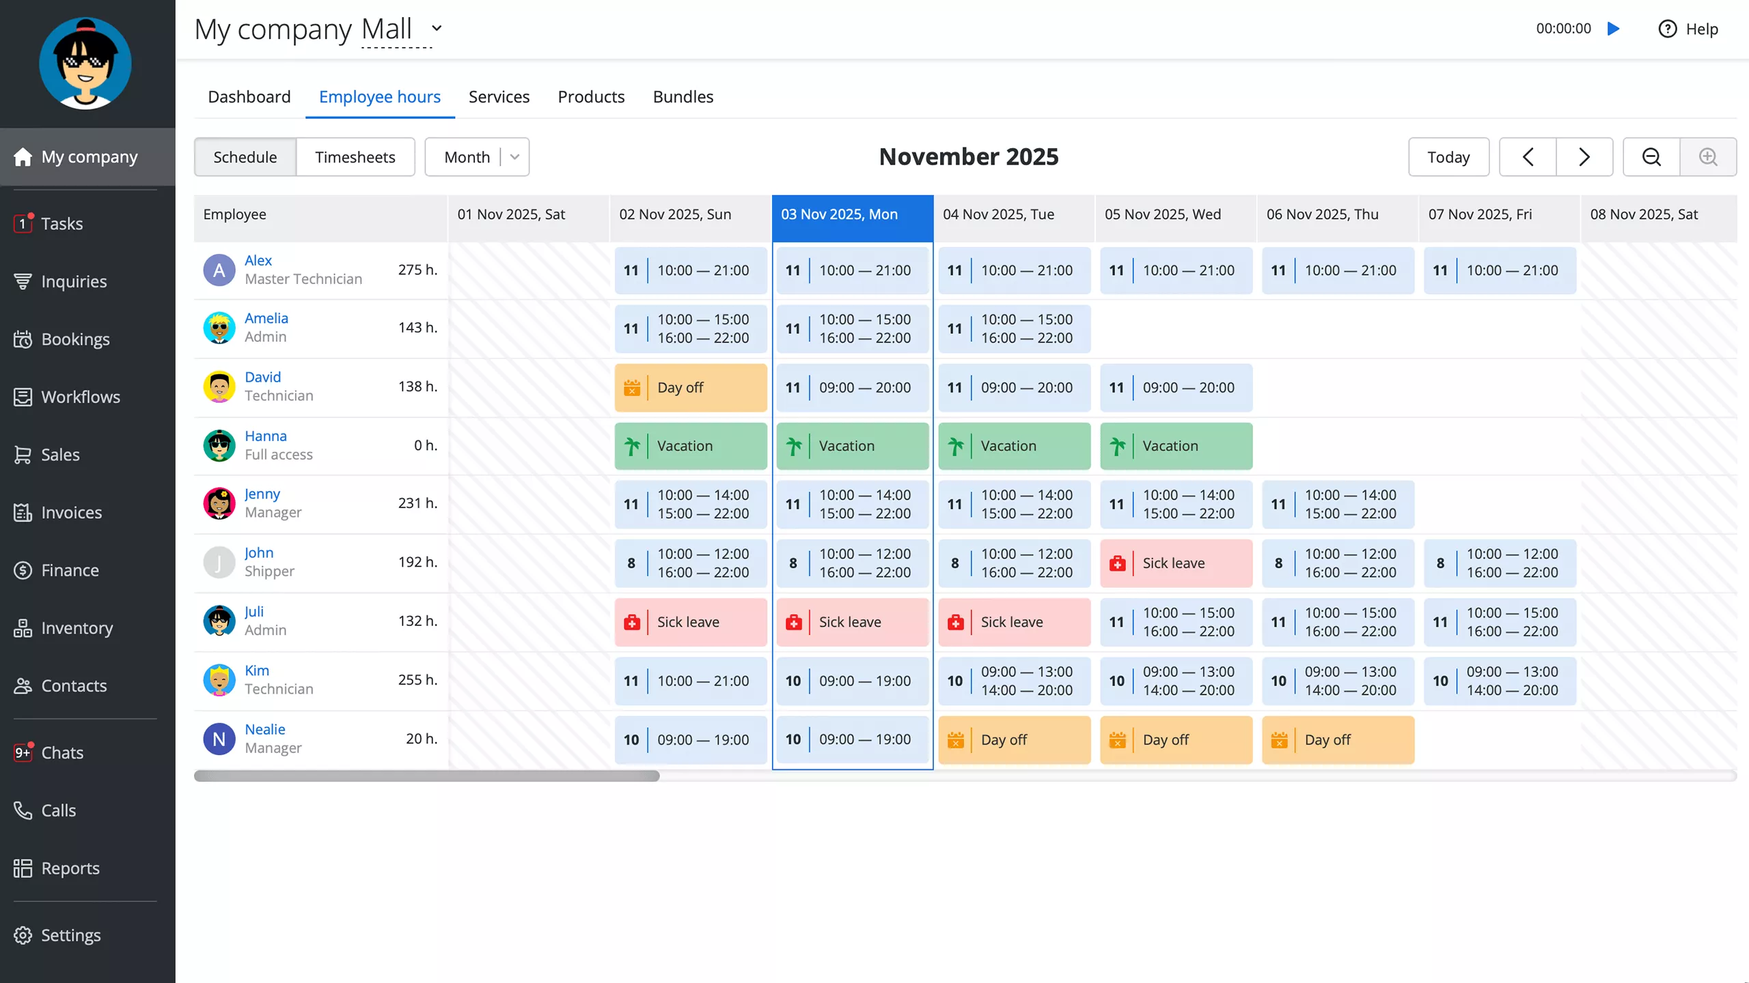The height and width of the screenshot is (983, 1749).
Task: Open Alex's employee profile link
Action: 258,260
